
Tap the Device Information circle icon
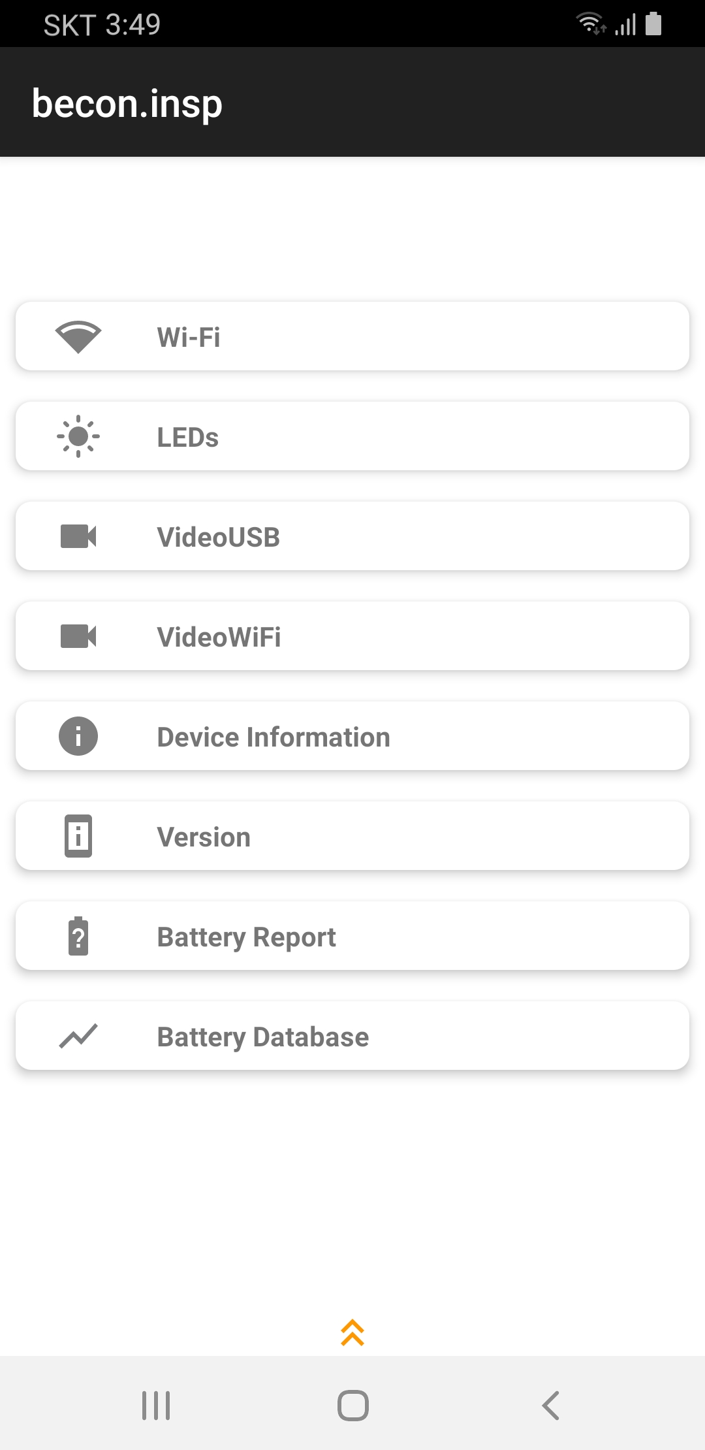coord(78,736)
